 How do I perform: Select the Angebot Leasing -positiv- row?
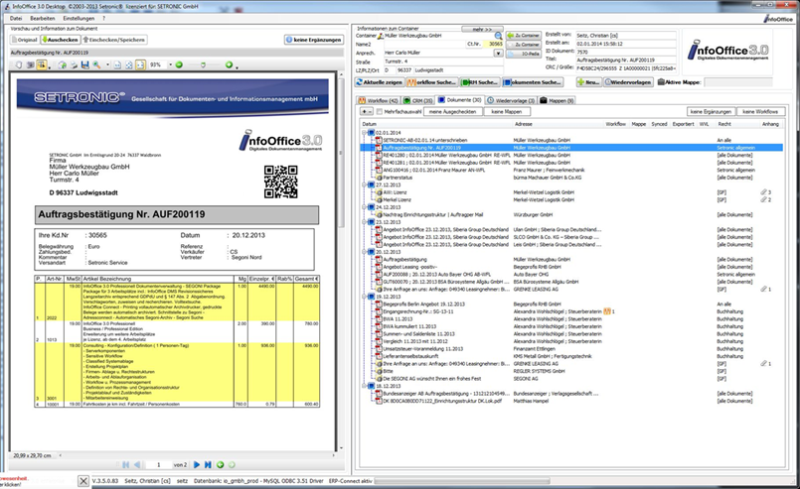coord(571,267)
